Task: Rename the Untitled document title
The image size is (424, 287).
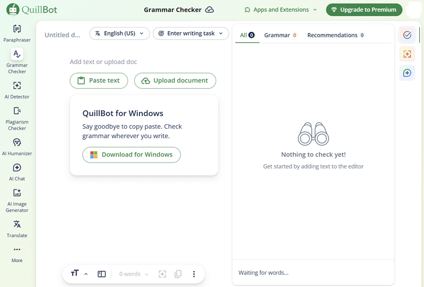Action: [x=63, y=35]
